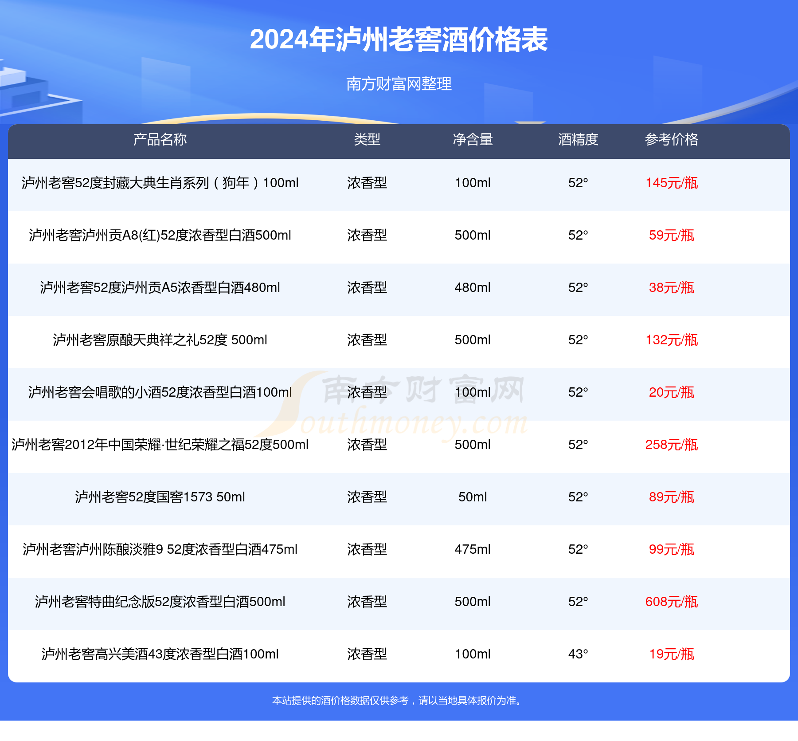Click the 475ml net content cell
This screenshot has height=741, width=798.
pyautogui.click(x=473, y=549)
